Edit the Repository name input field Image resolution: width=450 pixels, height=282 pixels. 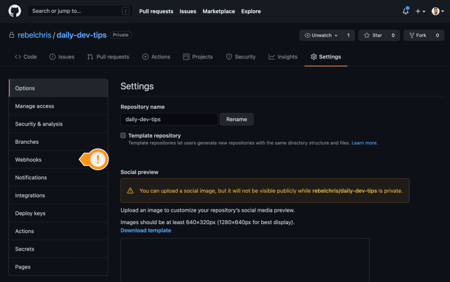[x=169, y=119]
